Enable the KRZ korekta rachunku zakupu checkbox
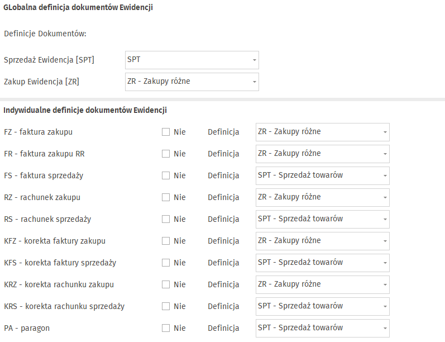Viewport: 445px width, 342px height. click(166, 284)
